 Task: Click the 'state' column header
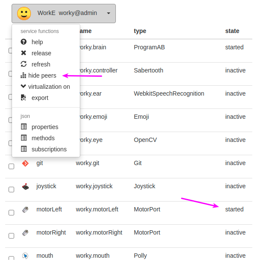click(x=232, y=31)
